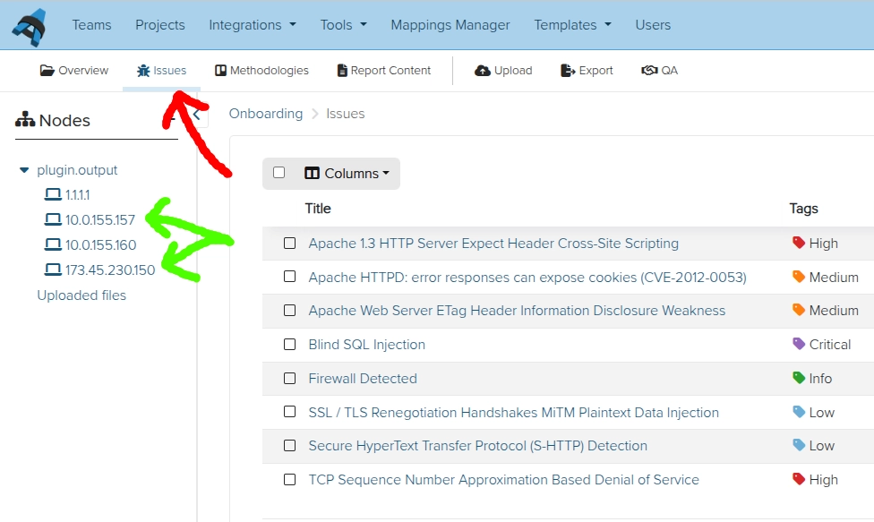Open the Report Content tab

coord(384,70)
